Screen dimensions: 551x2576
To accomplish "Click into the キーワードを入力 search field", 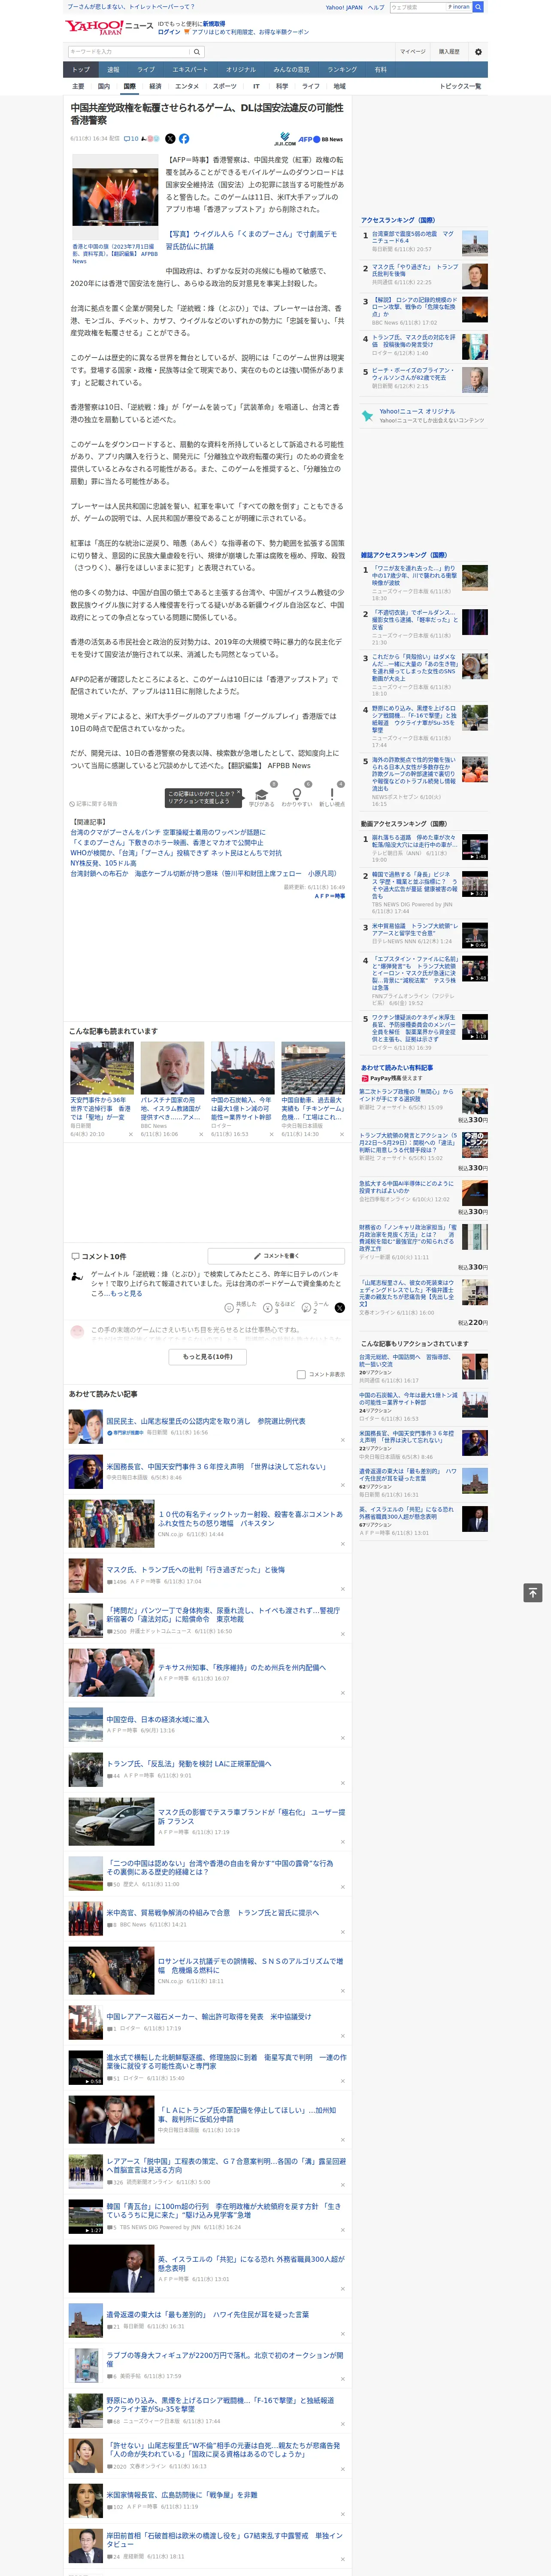I will coord(129,52).
